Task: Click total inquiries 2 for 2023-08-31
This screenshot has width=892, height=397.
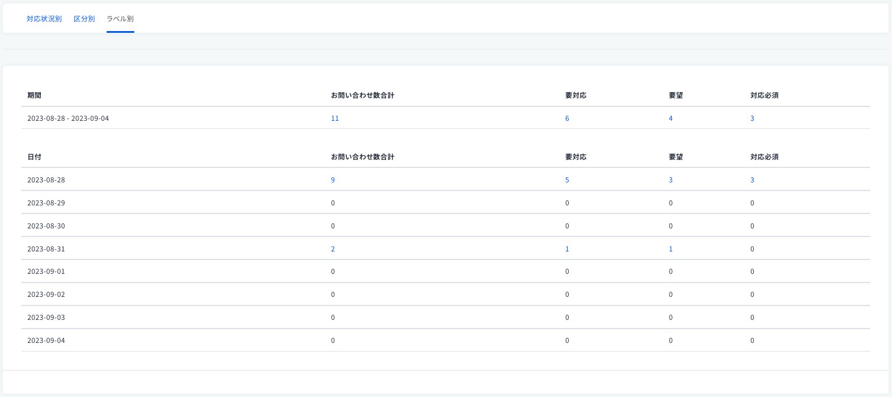Action: tap(332, 249)
